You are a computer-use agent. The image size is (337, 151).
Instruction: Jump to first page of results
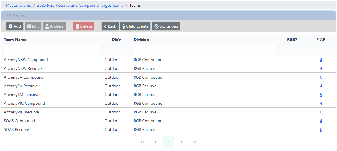click(x=143, y=142)
